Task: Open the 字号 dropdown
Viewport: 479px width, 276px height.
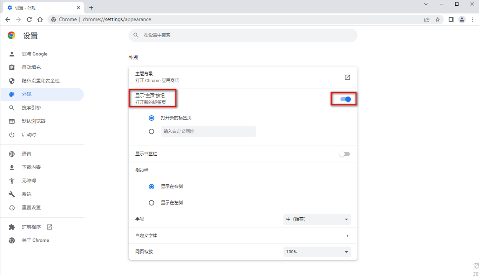Action: [x=317, y=219]
